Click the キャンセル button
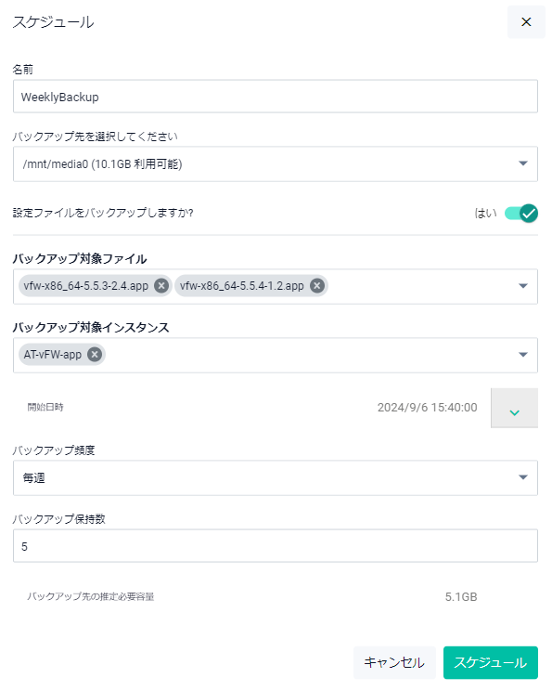The width and height of the screenshot is (552, 691). coord(394,662)
